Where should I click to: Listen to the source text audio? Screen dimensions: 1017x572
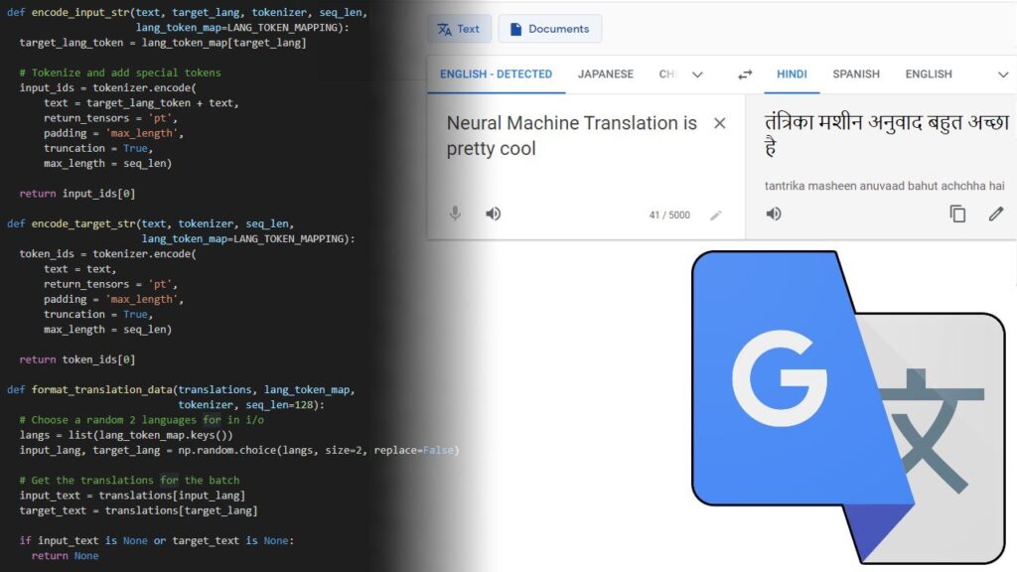[x=493, y=214]
